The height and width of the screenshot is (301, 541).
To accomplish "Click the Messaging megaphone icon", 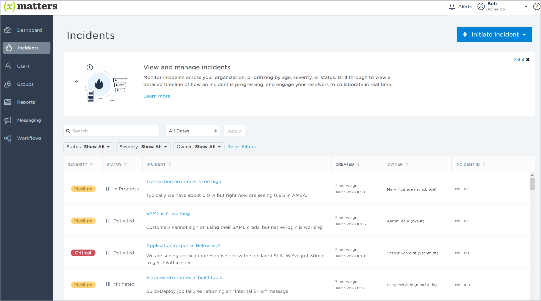I will pyautogui.click(x=8, y=120).
